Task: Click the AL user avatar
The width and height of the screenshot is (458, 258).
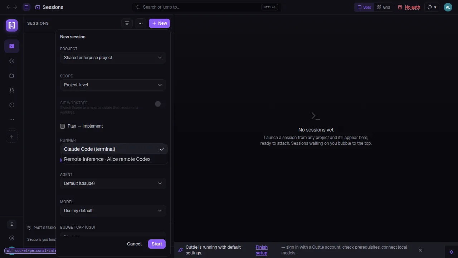Action: pyautogui.click(x=448, y=7)
